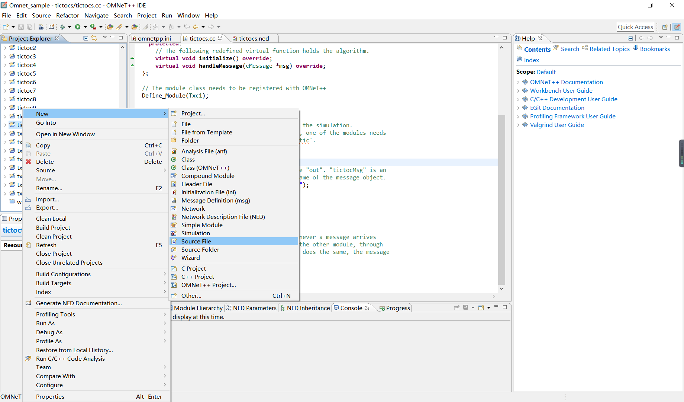This screenshot has height=402, width=684.
Task: Click the Open Perspective icon
Action: pyautogui.click(x=665, y=27)
